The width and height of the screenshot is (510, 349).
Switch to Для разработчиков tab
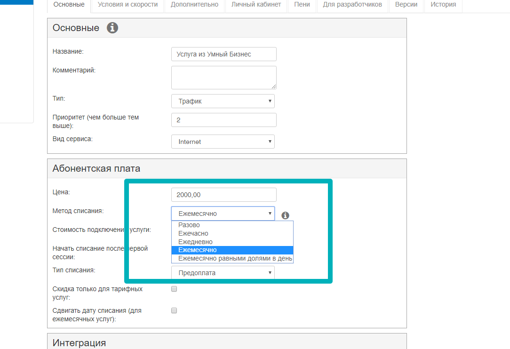[x=352, y=5]
